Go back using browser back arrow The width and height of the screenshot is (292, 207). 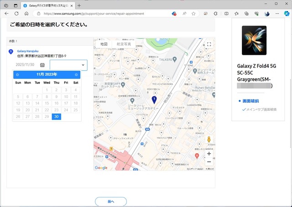point(6,14)
